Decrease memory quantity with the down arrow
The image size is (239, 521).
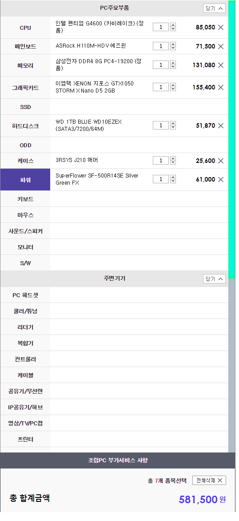click(173, 67)
